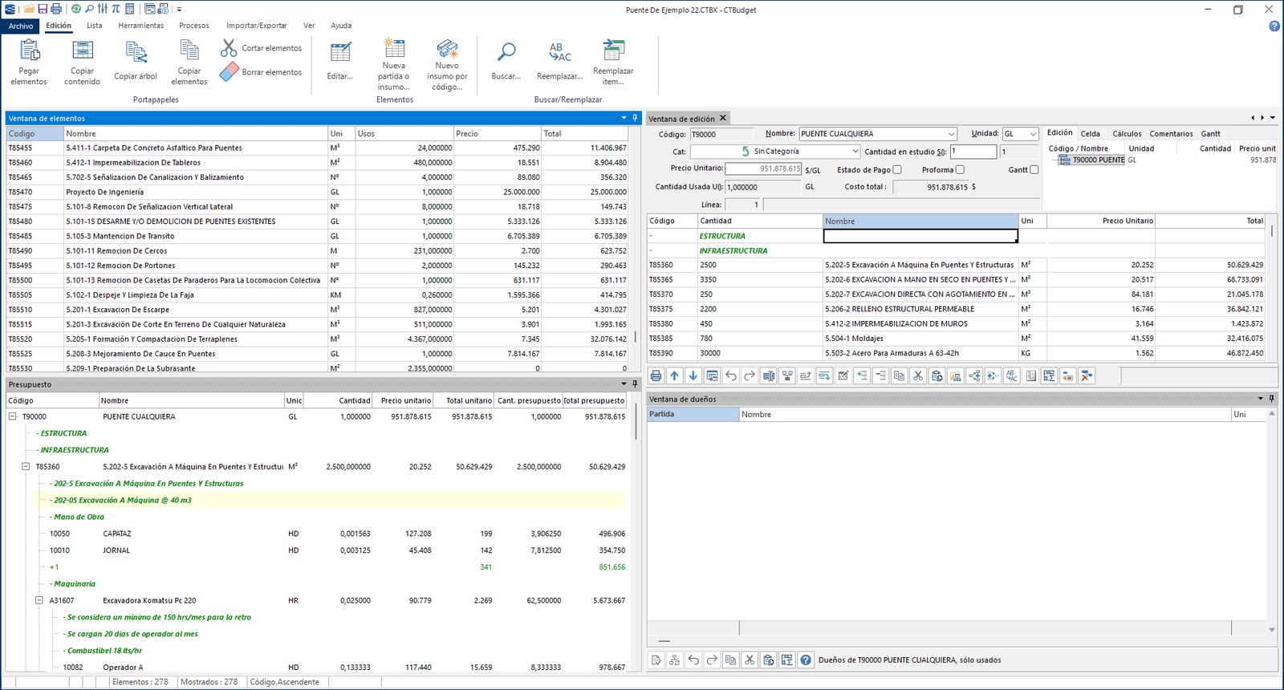Check the Gantt checkbox

click(1034, 169)
